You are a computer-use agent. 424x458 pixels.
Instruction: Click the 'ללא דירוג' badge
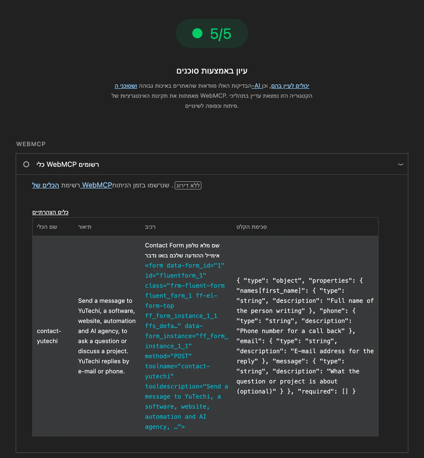[188, 185]
